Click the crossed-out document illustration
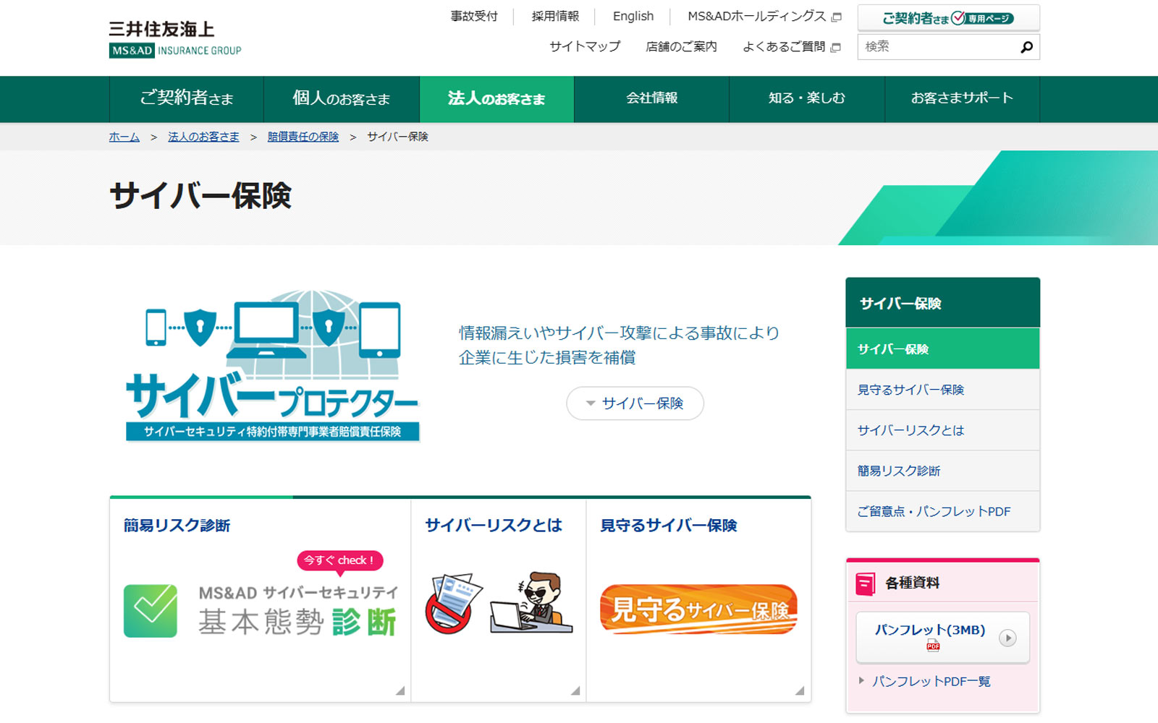Viewport: 1158px width, 723px height. tap(454, 604)
